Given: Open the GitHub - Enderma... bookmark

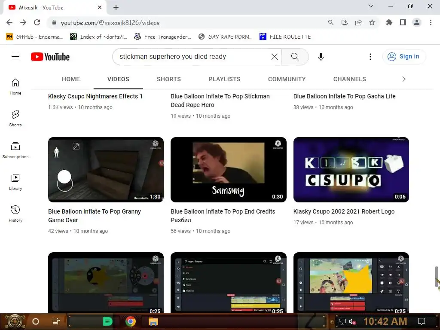Looking at the screenshot, I should pos(34,37).
